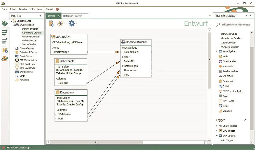This screenshot has width=255, height=150.
Task: Click the red Dienst status circle
Action: [x=57, y=9]
